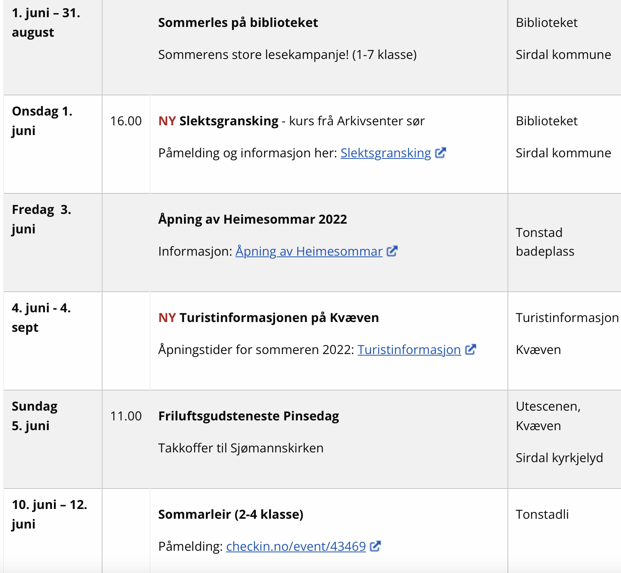
Task: Click the red NY label before Turistinformasjonen
Action: pyautogui.click(x=167, y=318)
